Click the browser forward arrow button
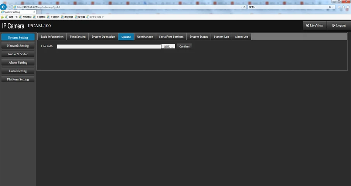Screen dimensions: 351x186 pyautogui.click(x=10, y=7)
